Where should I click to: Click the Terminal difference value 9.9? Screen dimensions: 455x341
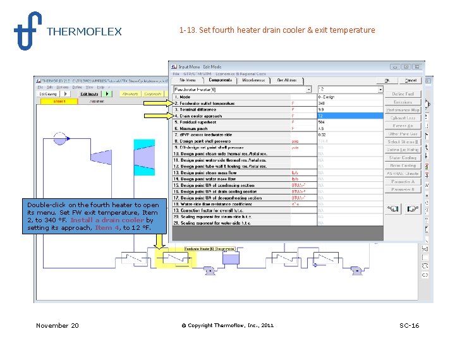pyautogui.click(x=350, y=110)
